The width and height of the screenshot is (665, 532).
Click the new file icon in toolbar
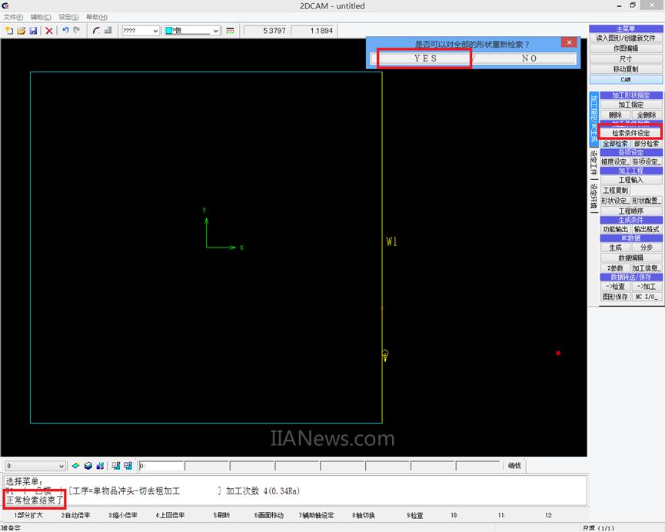click(9, 31)
